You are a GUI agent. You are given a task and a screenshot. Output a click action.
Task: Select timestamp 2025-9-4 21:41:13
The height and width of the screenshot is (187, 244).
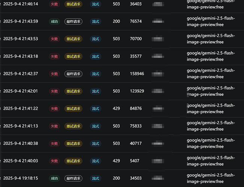click(21, 126)
